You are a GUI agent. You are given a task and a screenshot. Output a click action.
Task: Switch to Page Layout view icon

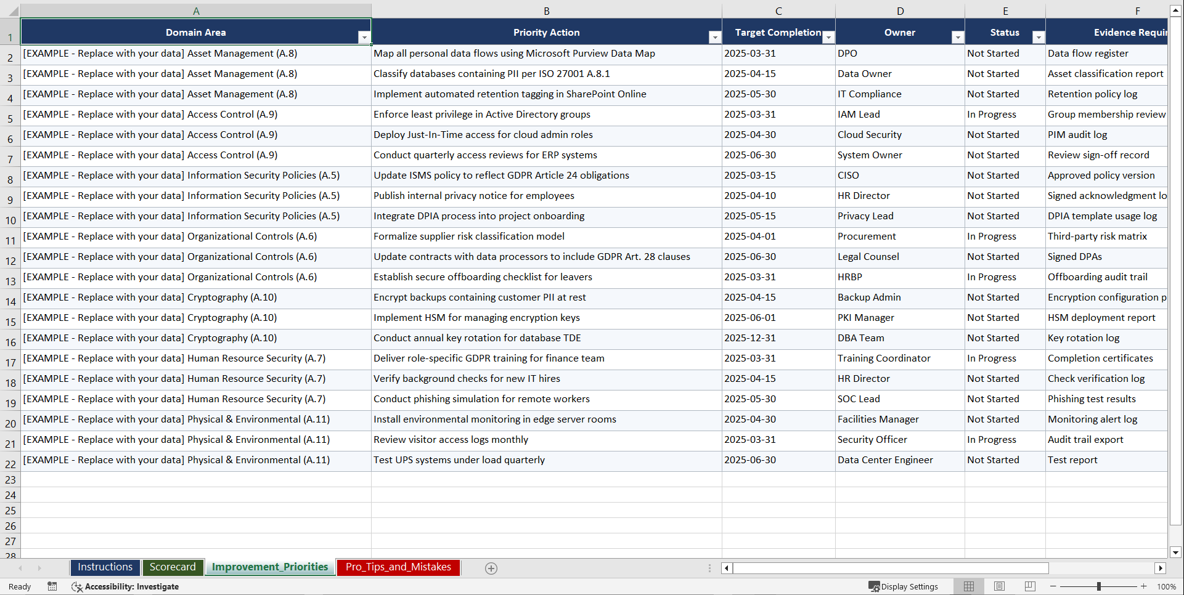999,586
